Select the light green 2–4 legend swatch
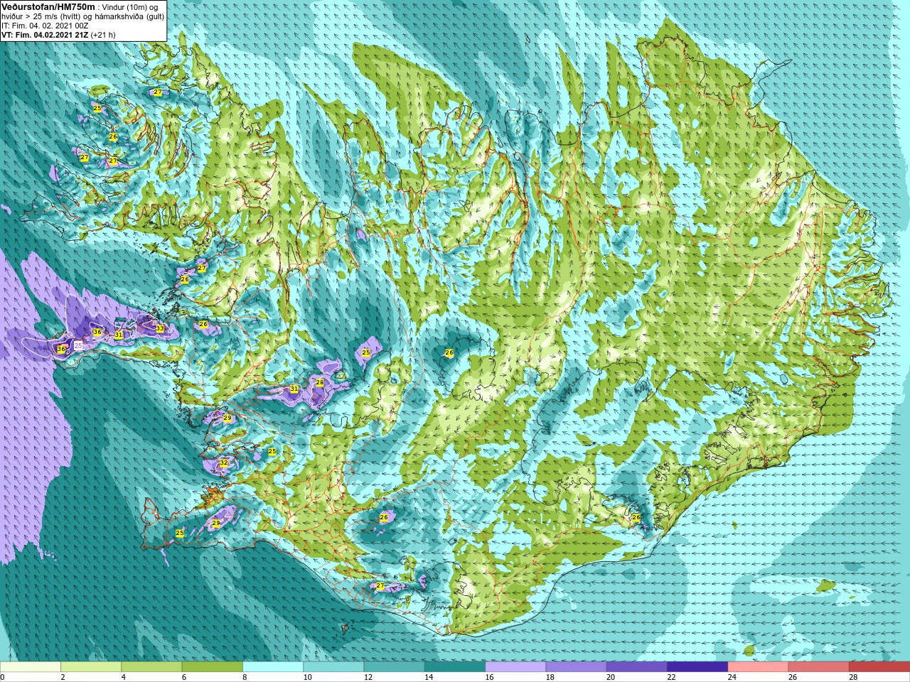This screenshot has height=682, width=910. (91, 667)
